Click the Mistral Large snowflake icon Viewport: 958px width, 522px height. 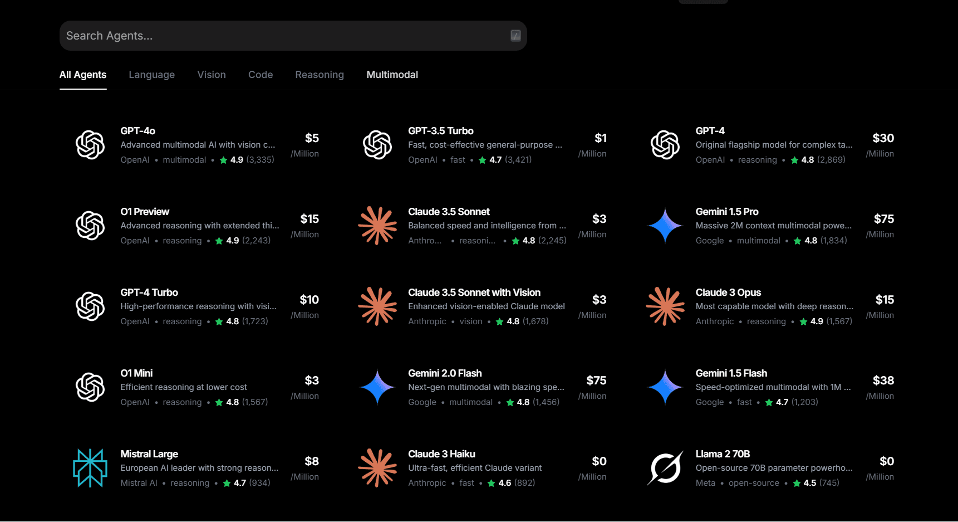(90, 468)
